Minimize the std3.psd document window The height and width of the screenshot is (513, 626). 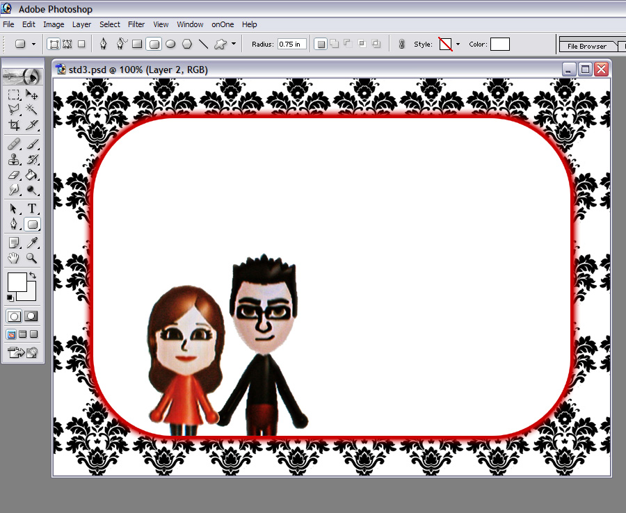coord(568,70)
